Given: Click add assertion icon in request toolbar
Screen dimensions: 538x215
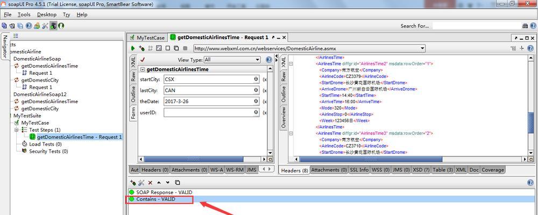Looking at the screenshot, I should (141, 48).
